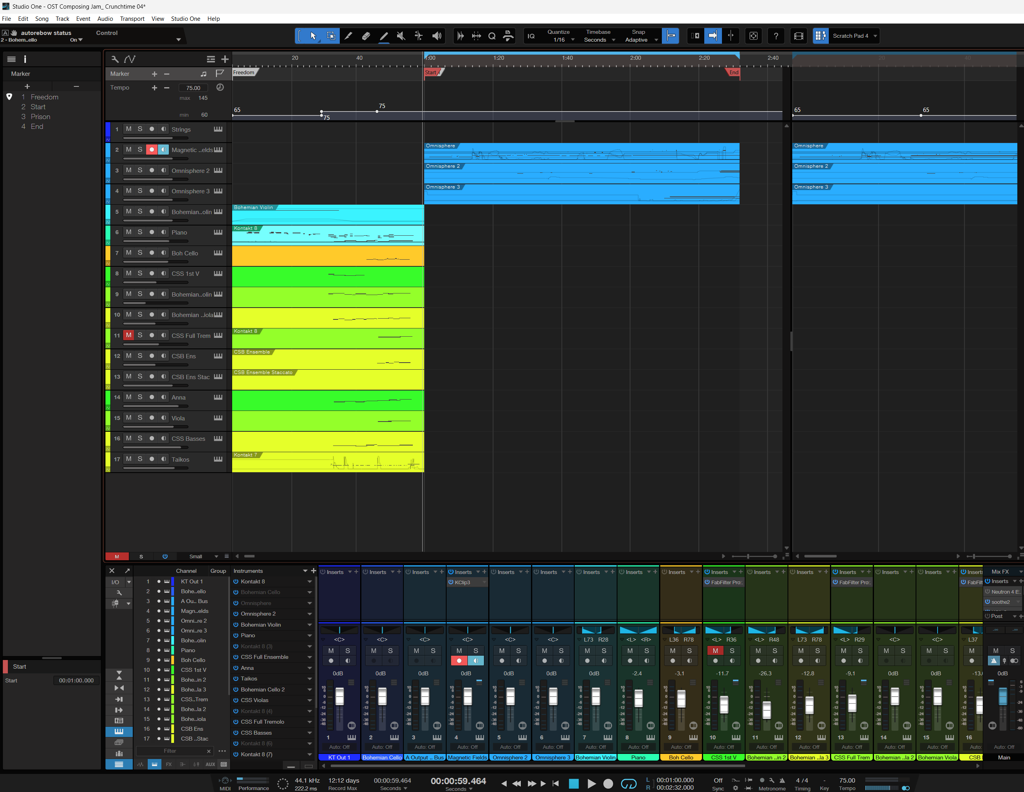This screenshot has height=792, width=1024.
Task: Open the File menu
Action: [x=7, y=19]
